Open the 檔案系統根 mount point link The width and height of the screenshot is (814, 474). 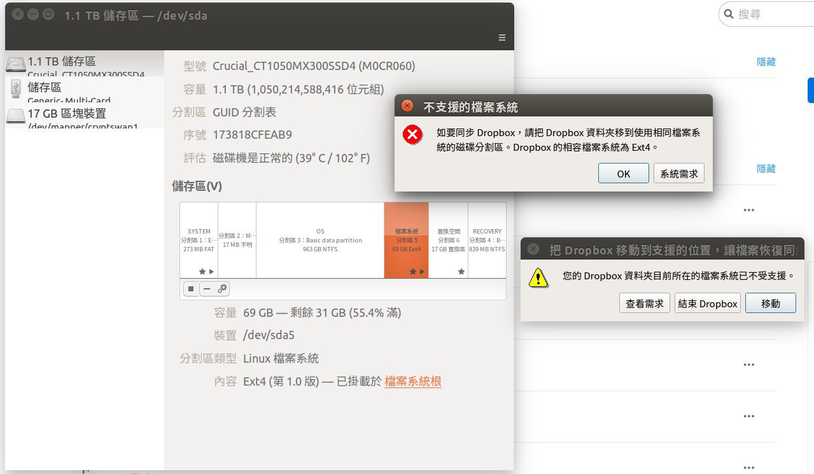pyautogui.click(x=413, y=381)
